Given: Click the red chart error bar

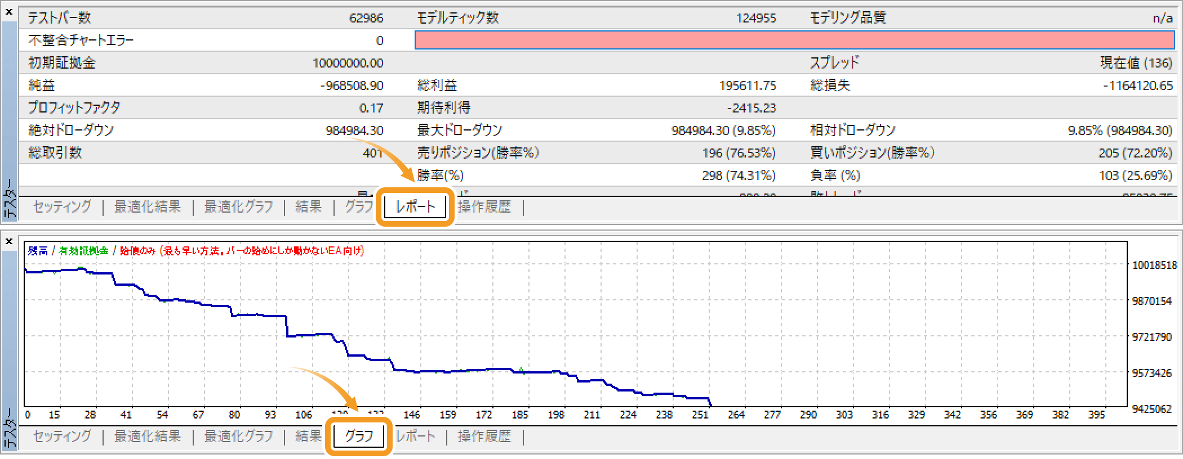Looking at the screenshot, I should pyautogui.click(x=794, y=40).
